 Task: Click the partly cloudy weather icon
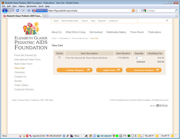140,136
